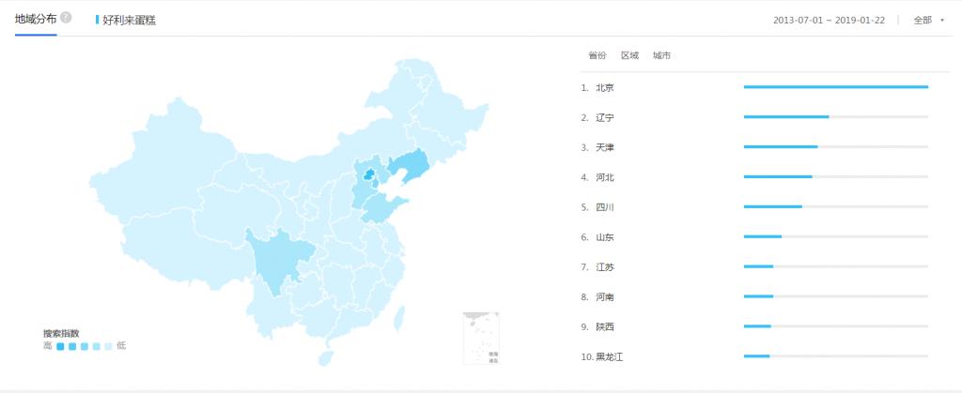
Task: Click the lightest legend square next to 低
Action: (x=109, y=346)
